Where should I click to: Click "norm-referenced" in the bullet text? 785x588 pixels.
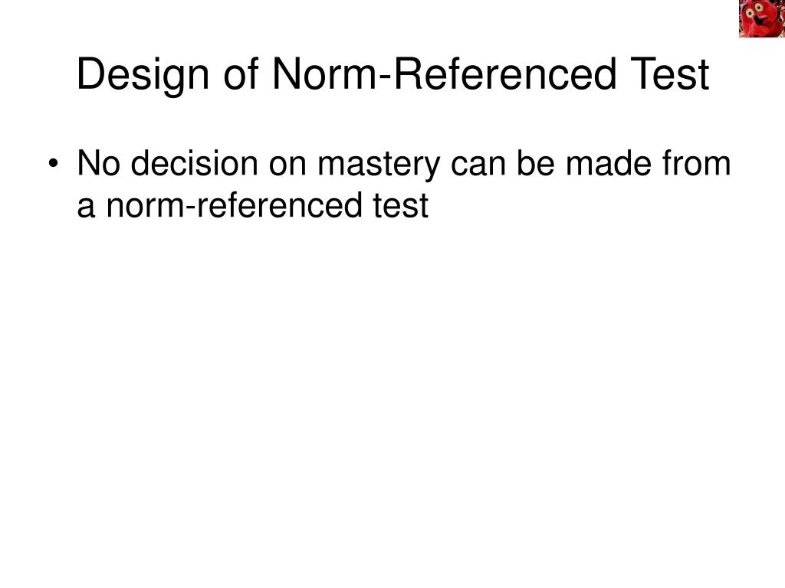tap(234, 205)
